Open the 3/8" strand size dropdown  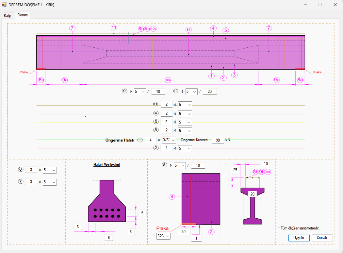click(x=169, y=140)
